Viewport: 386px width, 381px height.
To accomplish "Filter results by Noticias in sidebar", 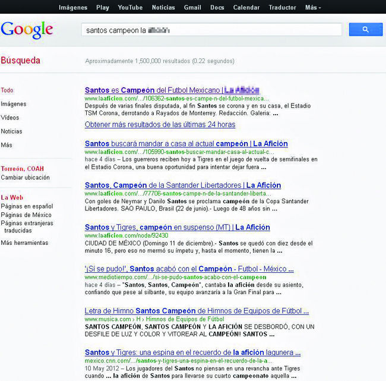I will (x=11, y=131).
